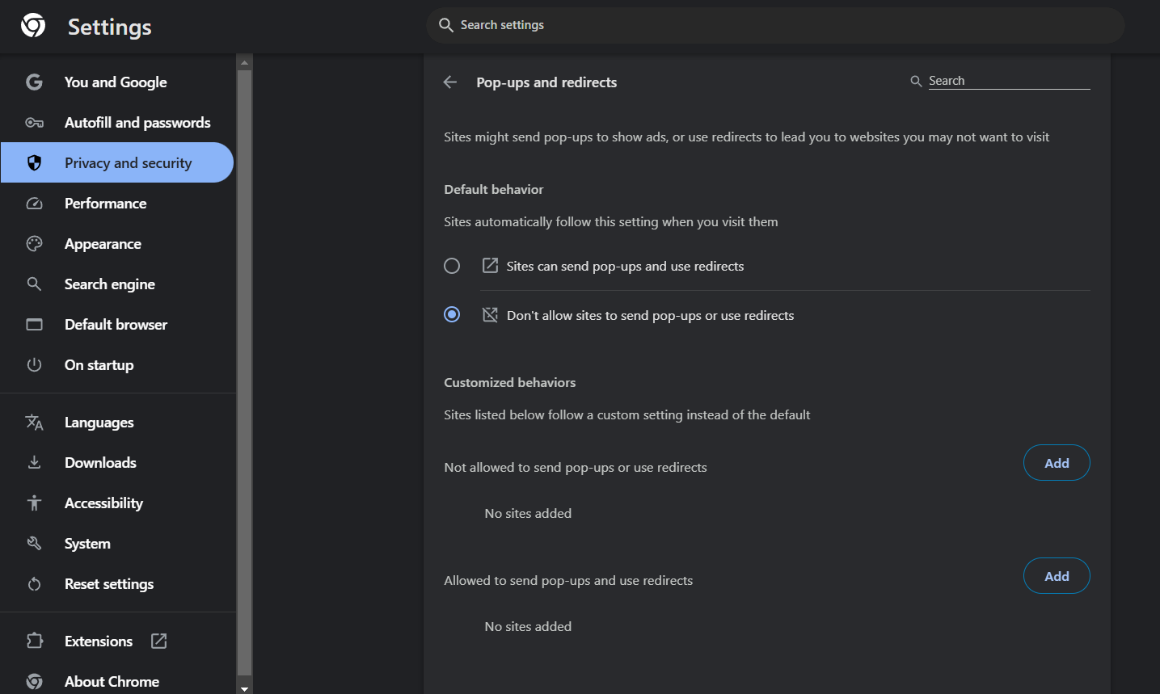Viewport: 1160px width, 694px height.
Task: Click the Reset settings icon
Action: (x=34, y=584)
